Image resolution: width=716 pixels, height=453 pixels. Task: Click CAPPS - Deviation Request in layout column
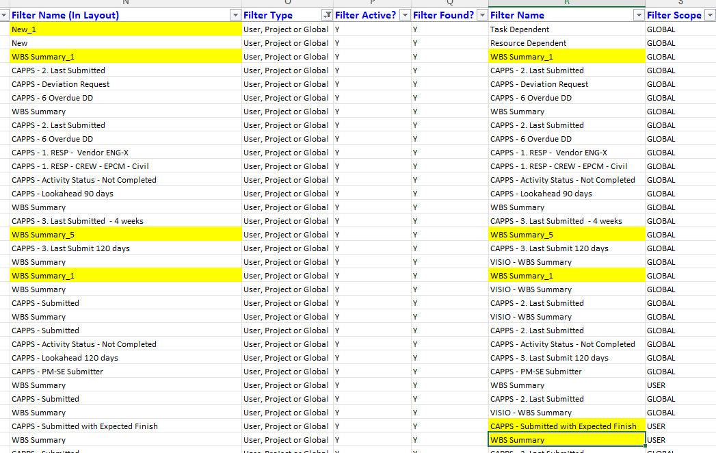point(125,84)
